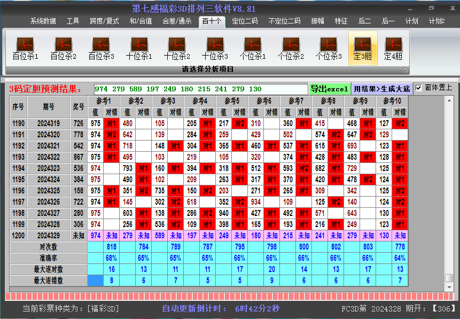Switch to the 合差/通杀 tab
Screen dimensions: 460x319
(x=177, y=21)
